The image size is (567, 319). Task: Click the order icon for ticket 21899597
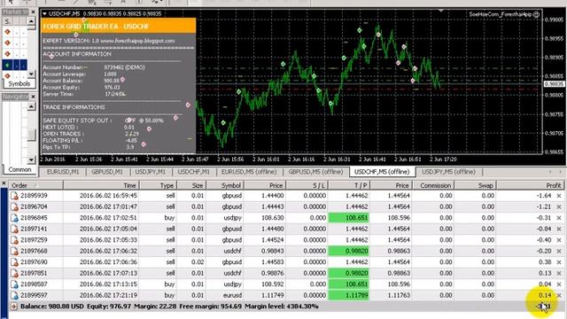click(x=14, y=295)
